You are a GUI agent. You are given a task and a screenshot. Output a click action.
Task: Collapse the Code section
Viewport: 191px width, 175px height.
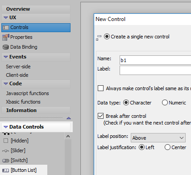coord(6,83)
